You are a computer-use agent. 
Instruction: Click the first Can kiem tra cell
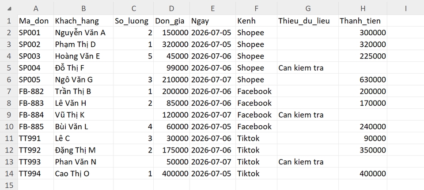coord(308,68)
